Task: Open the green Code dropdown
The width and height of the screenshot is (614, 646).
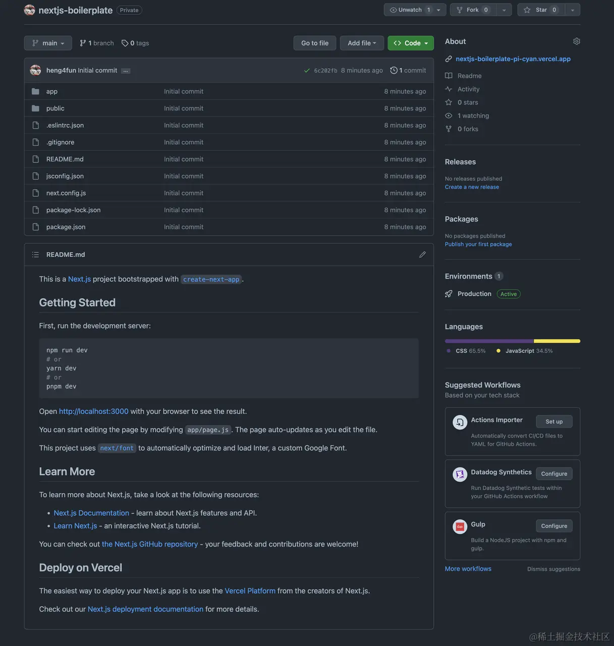Action: tap(411, 43)
